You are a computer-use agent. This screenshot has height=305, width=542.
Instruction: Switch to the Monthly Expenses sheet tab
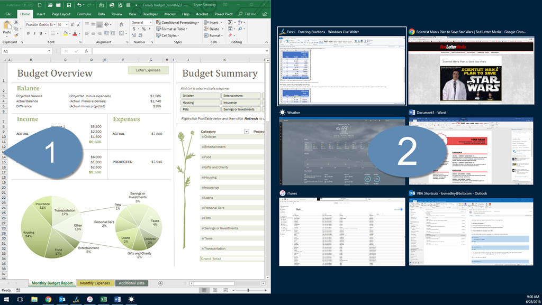pos(95,283)
